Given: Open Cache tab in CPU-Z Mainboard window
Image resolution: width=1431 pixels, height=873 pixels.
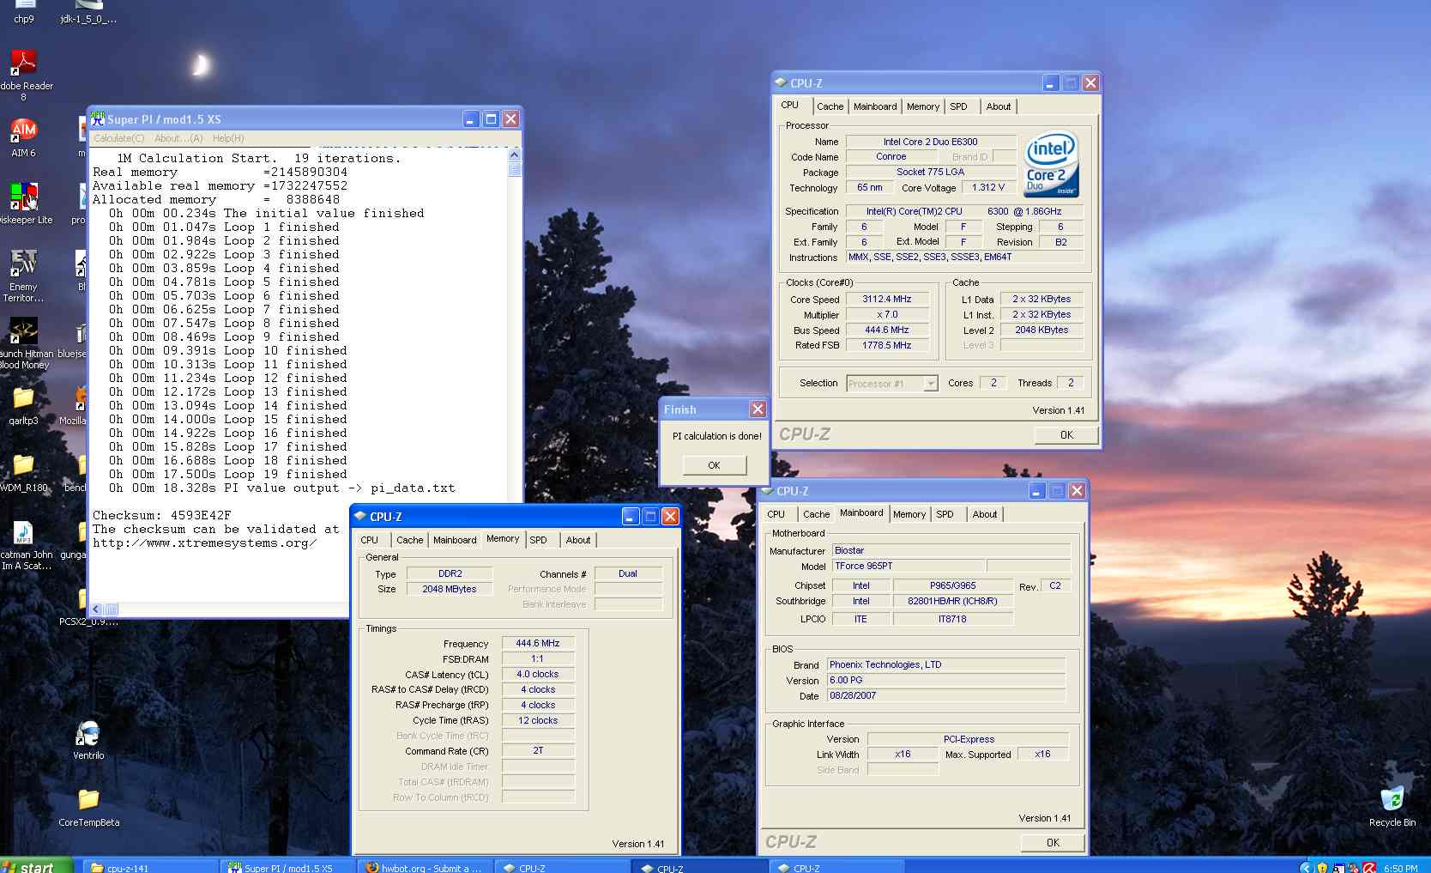Looking at the screenshot, I should click(x=817, y=514).
